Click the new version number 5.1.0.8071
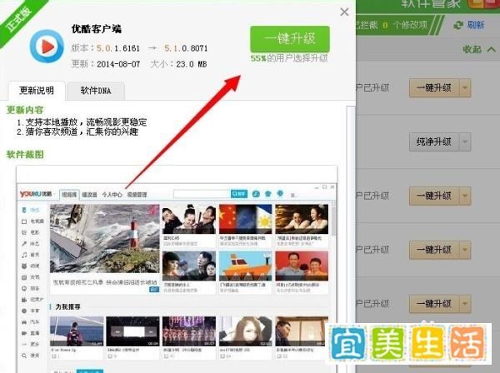Screen dimensions: 500x373 186,48
